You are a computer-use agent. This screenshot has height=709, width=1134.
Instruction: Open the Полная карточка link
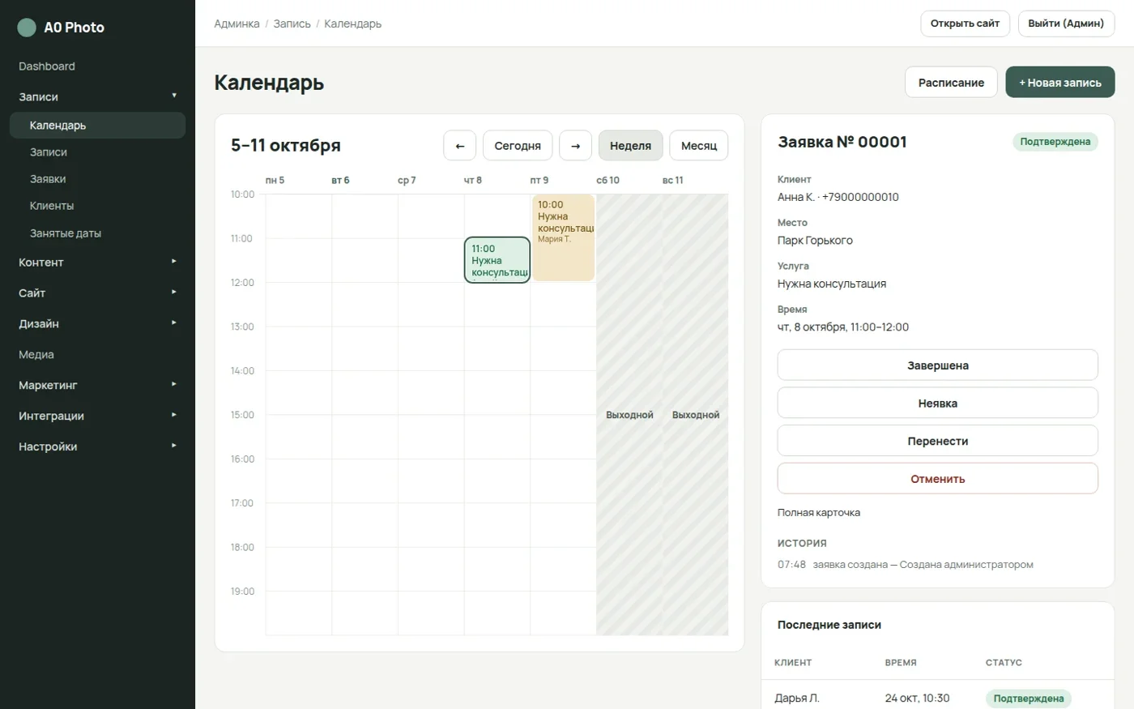click(819, 513)
